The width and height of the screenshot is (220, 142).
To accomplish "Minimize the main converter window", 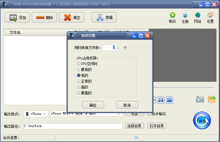I will (201, 4).
